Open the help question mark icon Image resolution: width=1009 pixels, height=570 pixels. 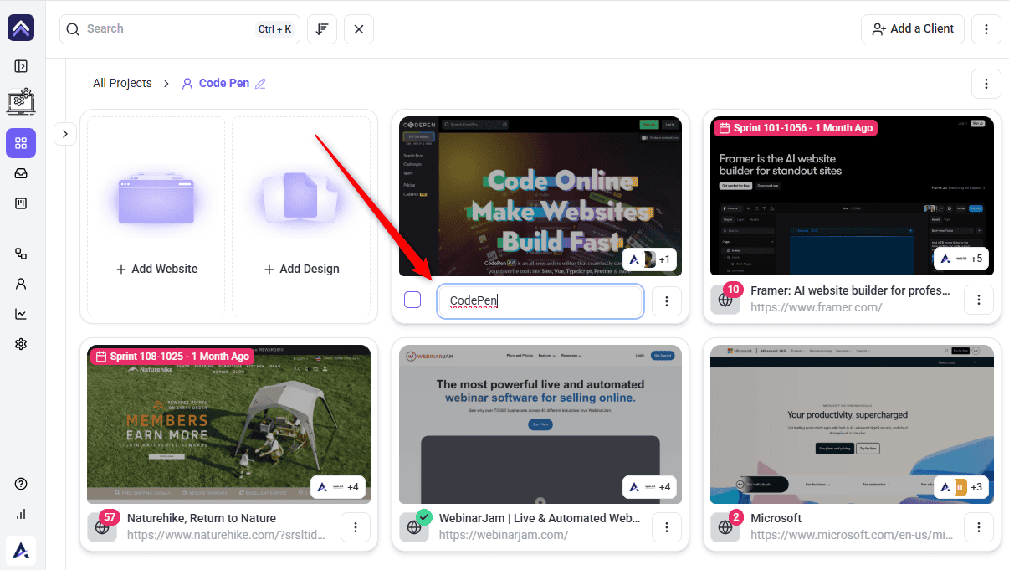click(21, 484)
